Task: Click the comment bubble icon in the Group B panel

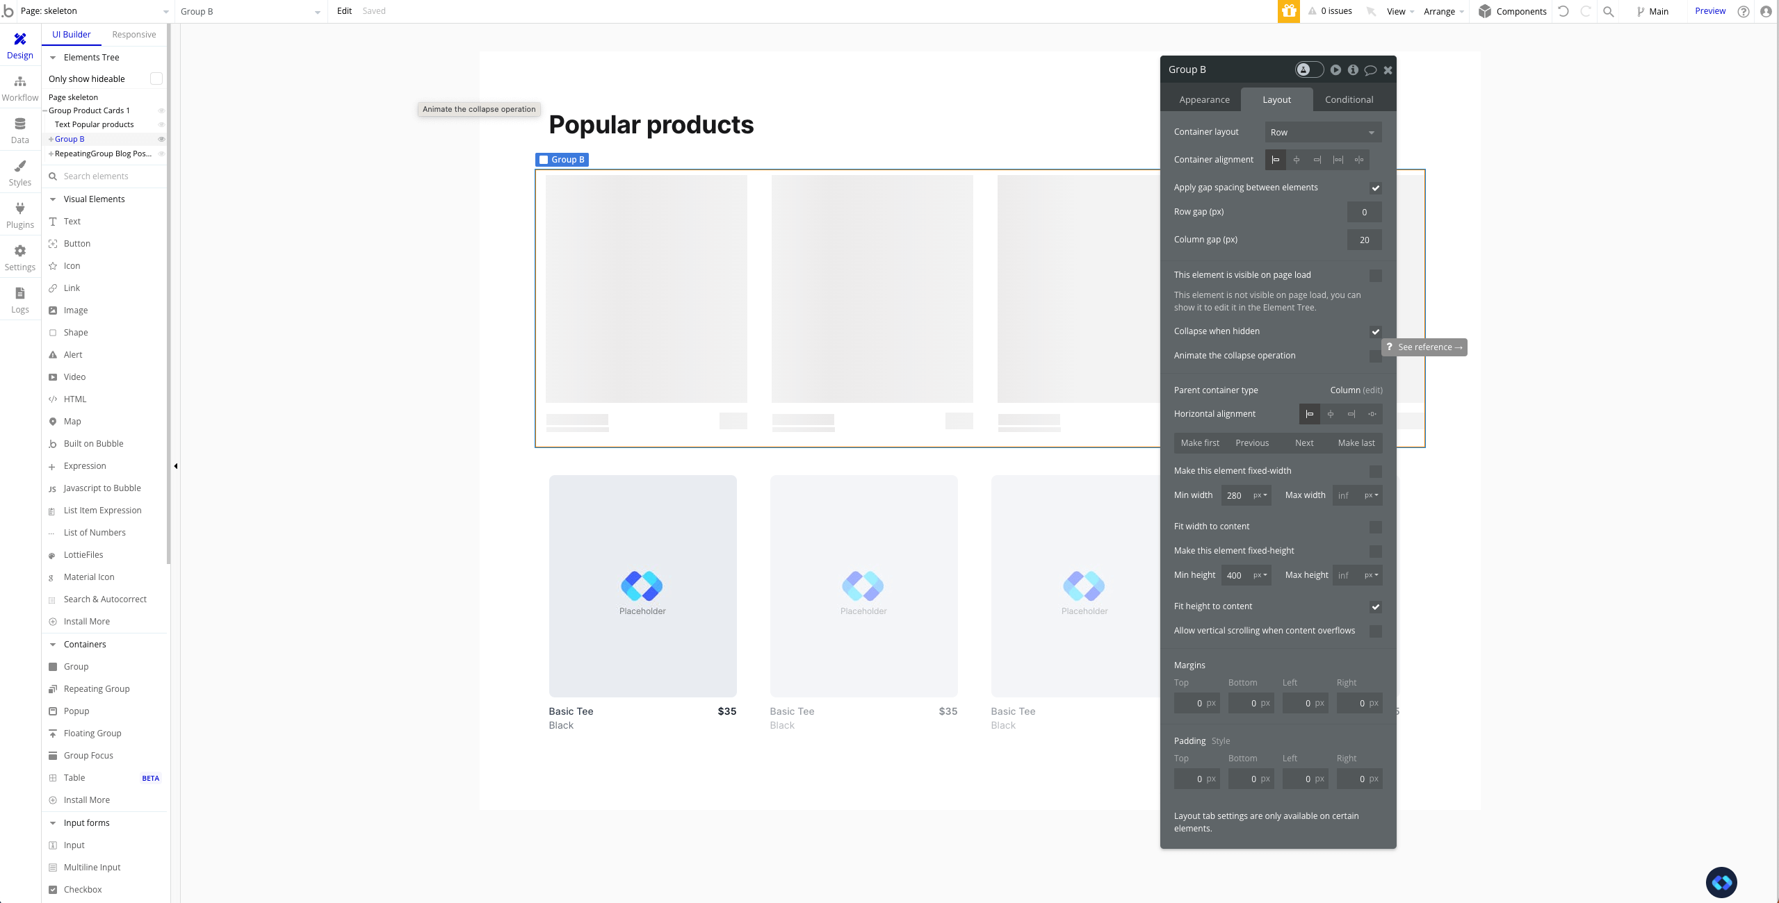Action: tap(1370, 70)
